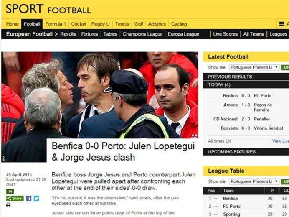Image resolution: width=289 pixels, height=217 pixels.
Task: Select the Cricket tab
Action: point(79,24)
